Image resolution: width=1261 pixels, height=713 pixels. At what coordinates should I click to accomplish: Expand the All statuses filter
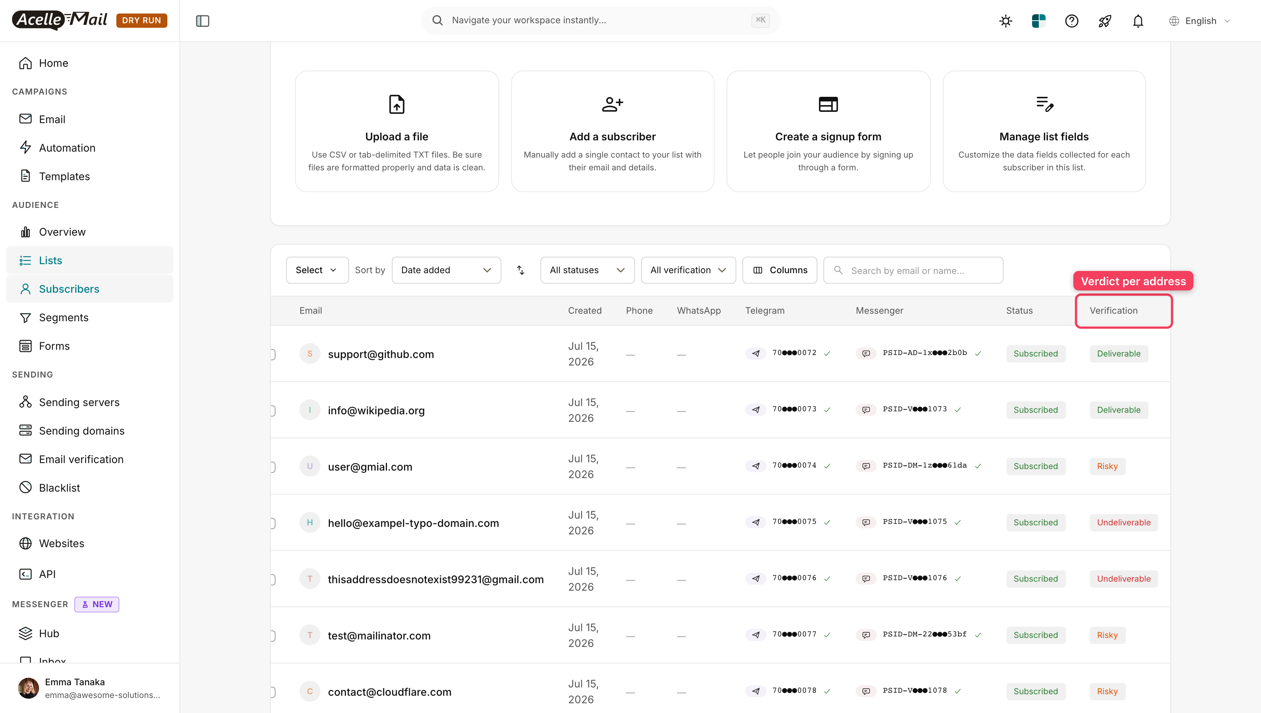pyautogui.click(x=587, y=270)
